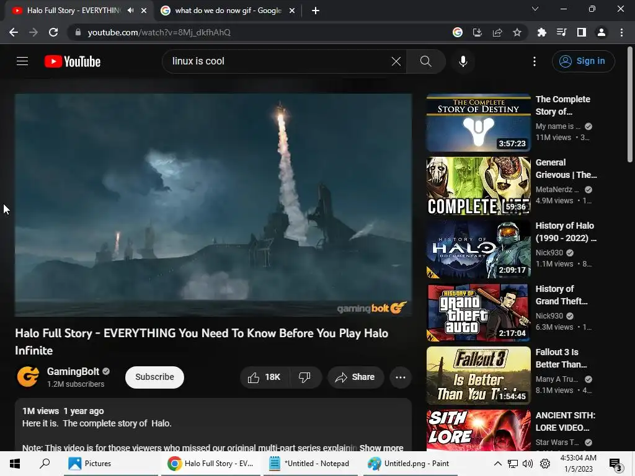Open Chrome media controls icon
This screenshot has width=635, height=476.
561,32
